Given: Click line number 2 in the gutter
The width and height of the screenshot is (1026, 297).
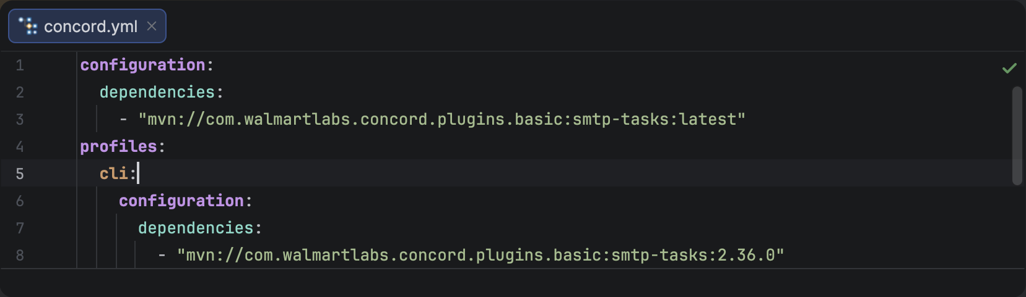Looking at the screenshot, I should pyautogui.click(x=20, y=92).
